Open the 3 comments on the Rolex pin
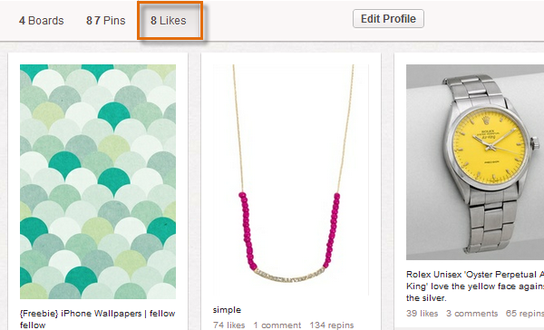544x330 pixels. [471, 314]
